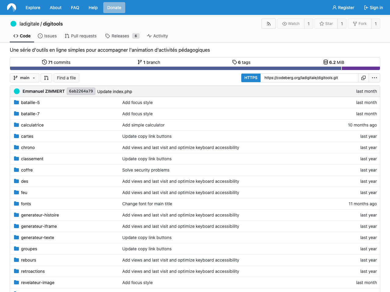
Task: Open the compare branches icon
Action: coord(46,78)
